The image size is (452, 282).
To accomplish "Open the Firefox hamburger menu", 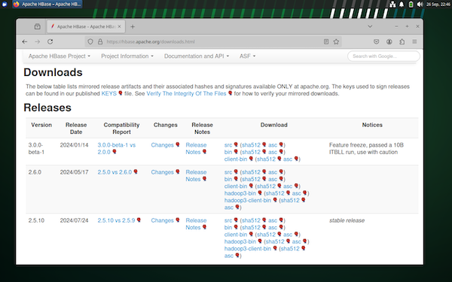I will click(414, 41).
